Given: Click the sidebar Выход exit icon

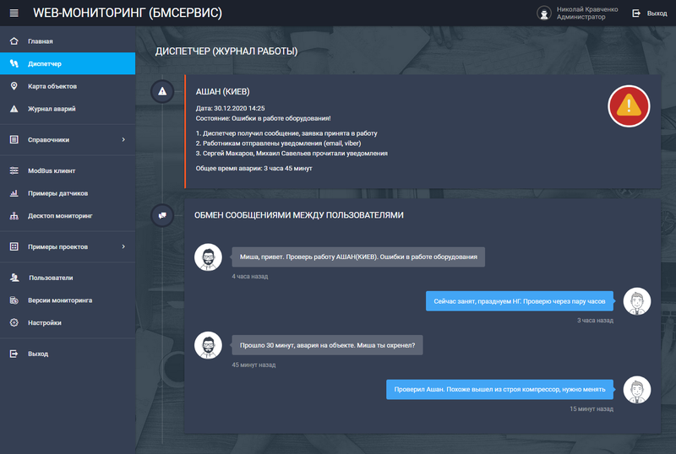Looking at the screenshot, I should [14, 354].
